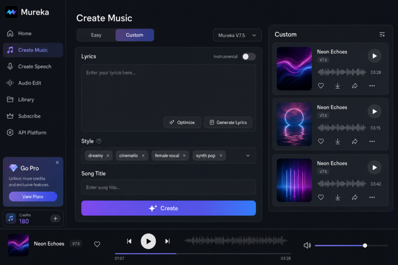Click the Credits music note icon

pyautogui.click(x=11, y=218)
